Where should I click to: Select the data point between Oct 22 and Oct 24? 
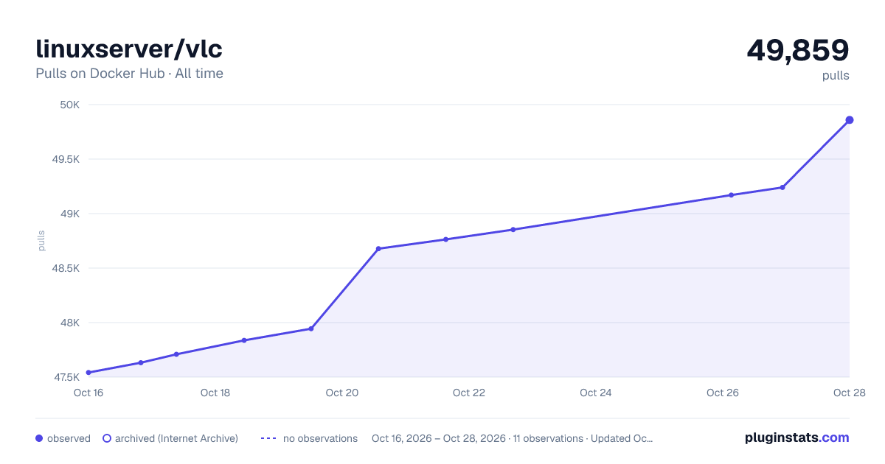coord(513,230)
